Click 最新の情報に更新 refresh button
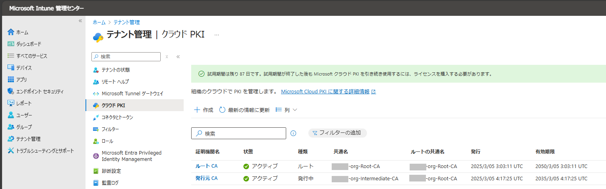606x189 pixels. tap(244, 110)
